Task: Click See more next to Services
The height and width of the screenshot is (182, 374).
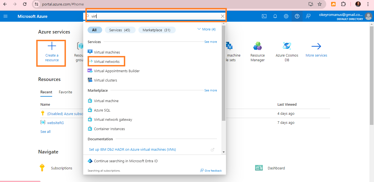Action: pos(211,42)
